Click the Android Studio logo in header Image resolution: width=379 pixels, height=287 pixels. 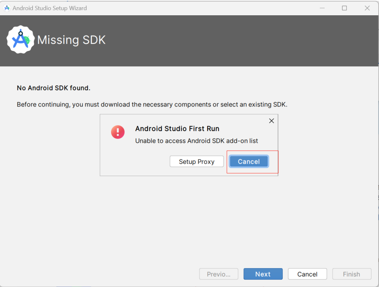(x=21, y=40)
